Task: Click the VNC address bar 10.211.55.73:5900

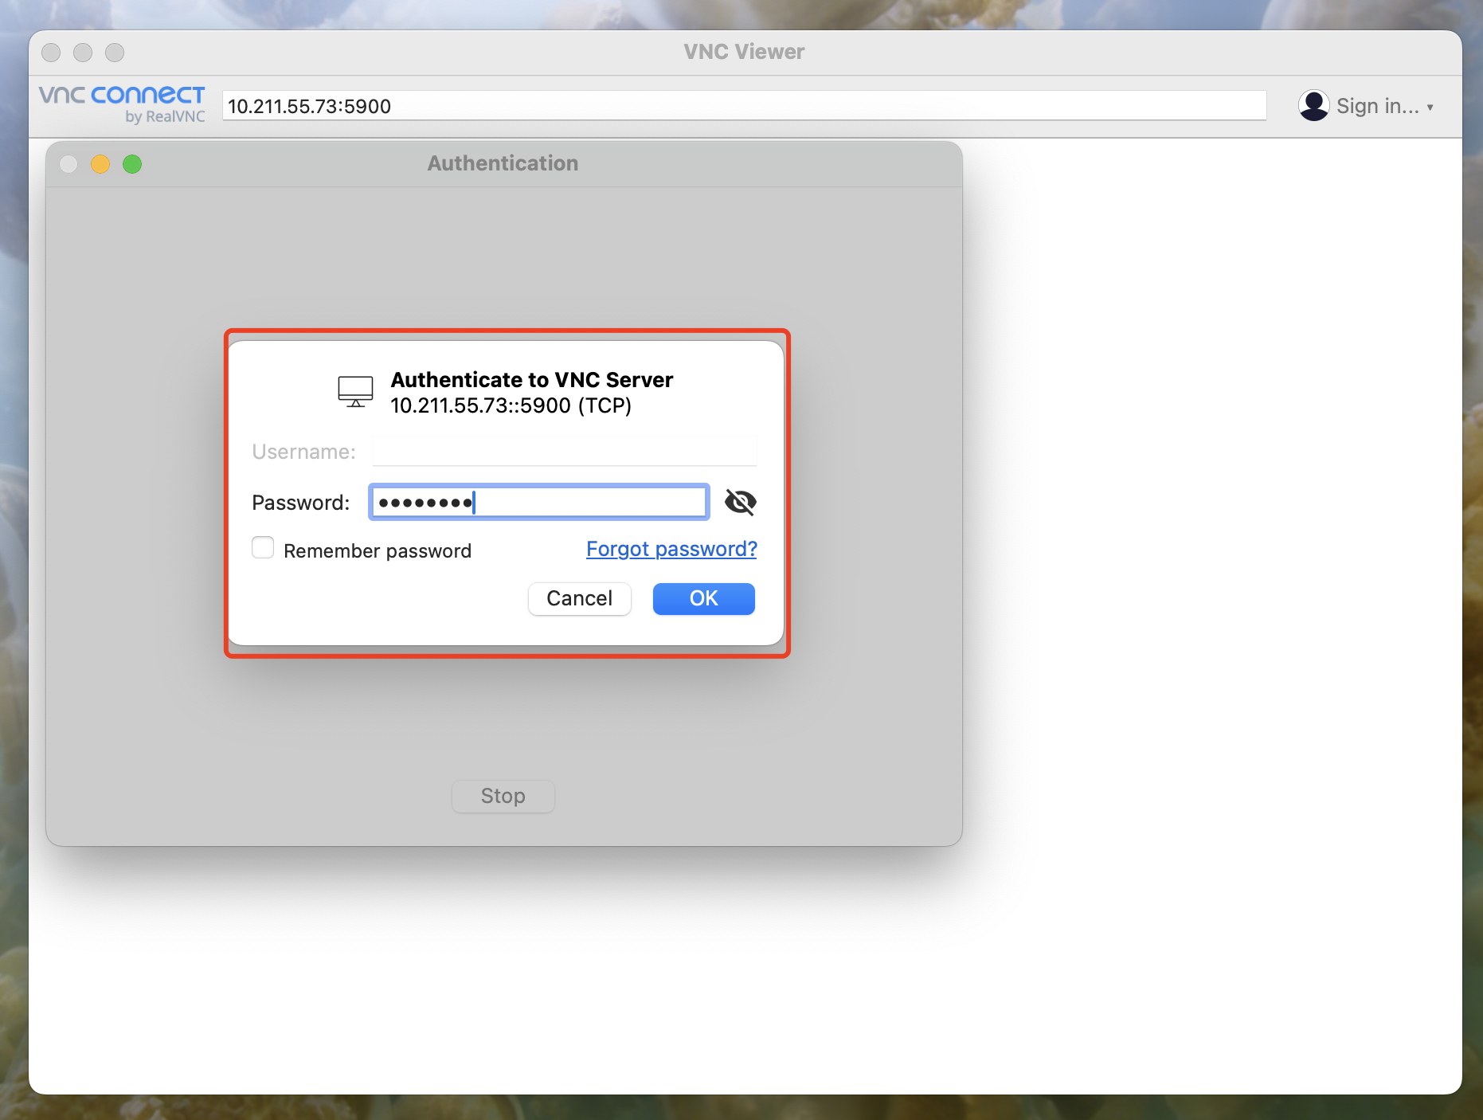Action: [744, 106]
